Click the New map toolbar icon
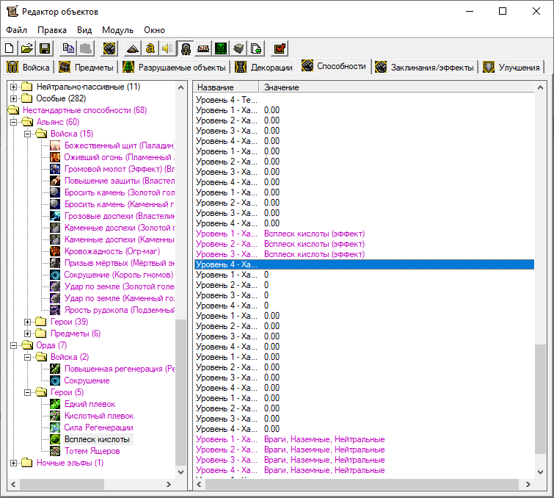The height and width of the screenshot is (498, 554). [10, 48]
